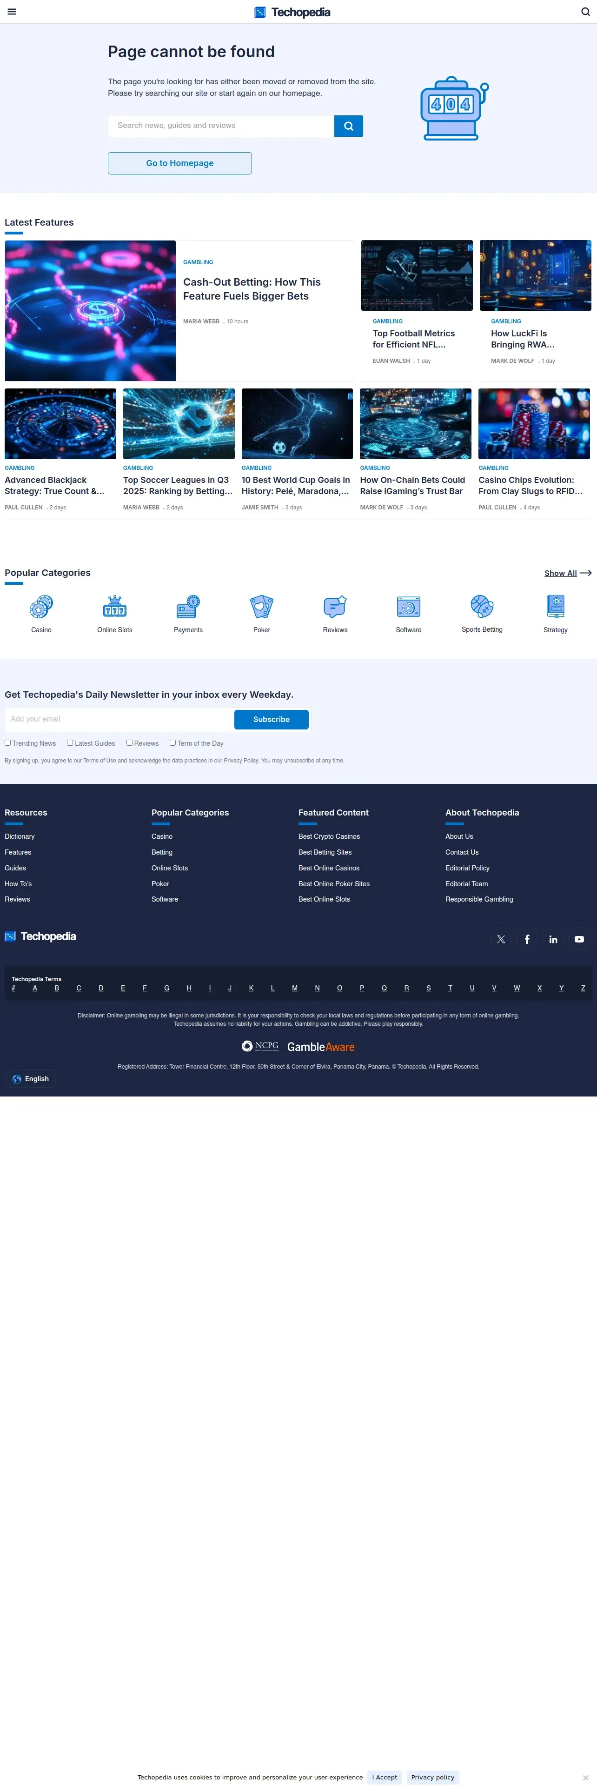Open Cash-Out Betting article thumbnail
597x1792 pixels.
[x=90, y=311]
